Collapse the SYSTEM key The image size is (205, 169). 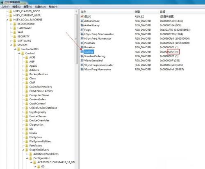click(11, 45)
